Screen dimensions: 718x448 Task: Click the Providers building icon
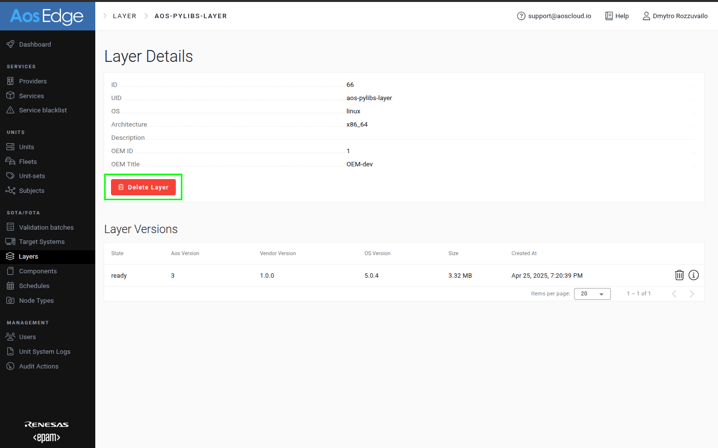[x=10, y=81]
